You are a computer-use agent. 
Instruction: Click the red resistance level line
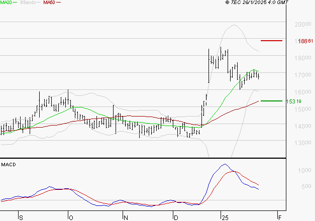coord(271,41)
